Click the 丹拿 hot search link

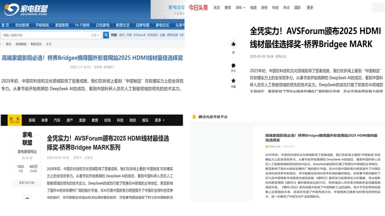point(129,35)
